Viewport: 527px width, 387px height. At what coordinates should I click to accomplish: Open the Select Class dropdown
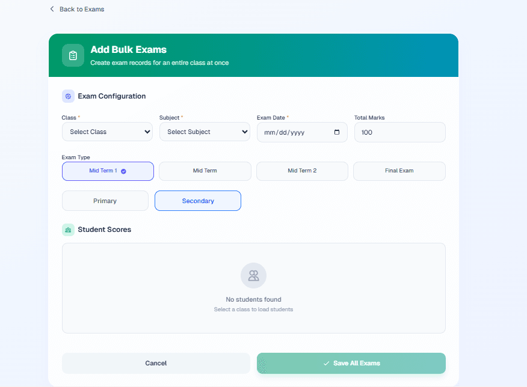tap(107, 132)
